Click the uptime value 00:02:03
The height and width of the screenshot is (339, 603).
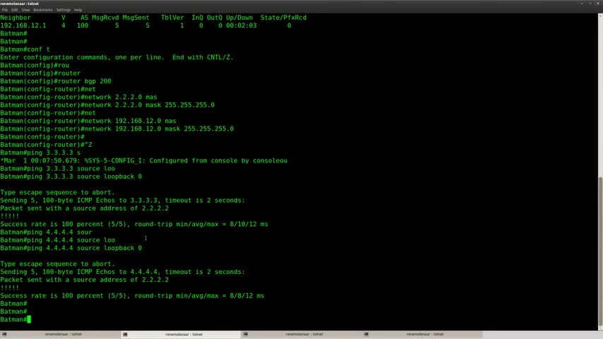(241, 26)
